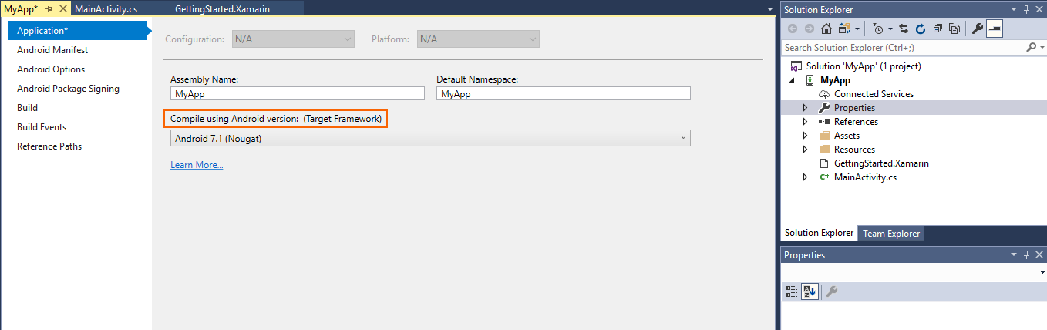The height and width of the screenshot is (330, 1047).
Task: Open the document tab list dropdown arrow
Action: 769,8
